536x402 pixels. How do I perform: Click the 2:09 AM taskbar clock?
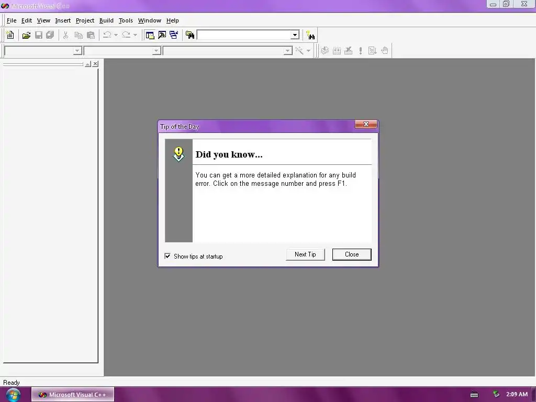[517, 394]
